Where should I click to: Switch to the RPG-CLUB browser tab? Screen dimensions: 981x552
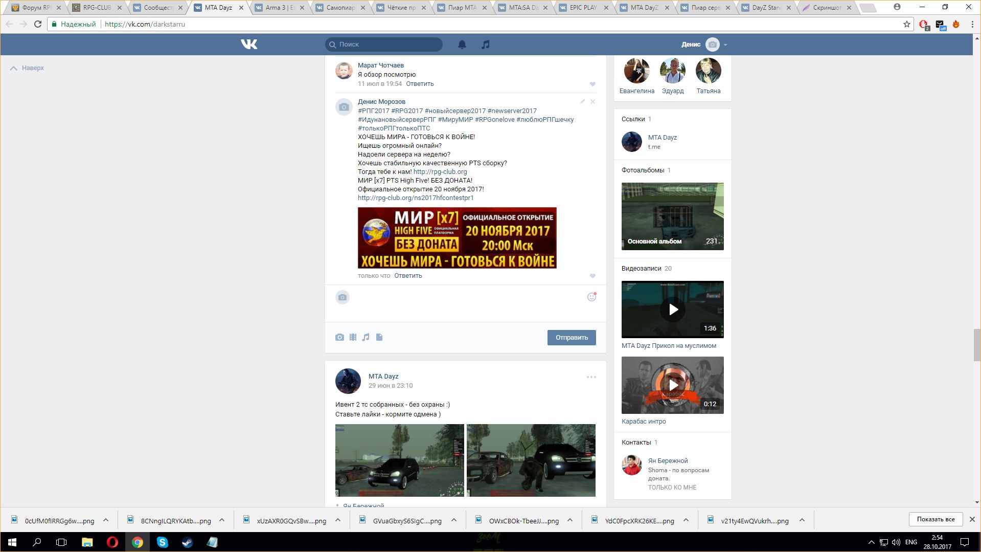pos(97,8)
